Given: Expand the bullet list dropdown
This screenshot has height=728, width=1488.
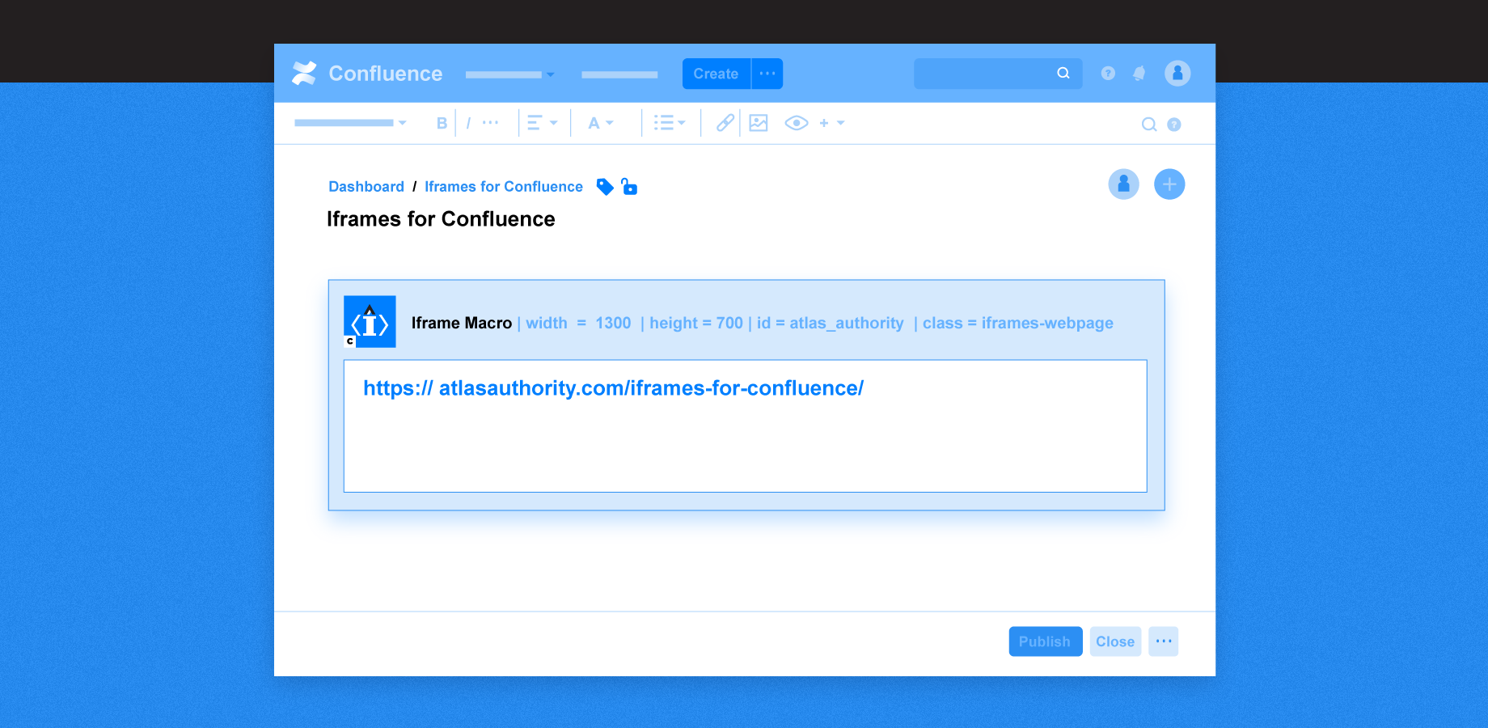Looking at the screenshot, I should tap(670, 123).
